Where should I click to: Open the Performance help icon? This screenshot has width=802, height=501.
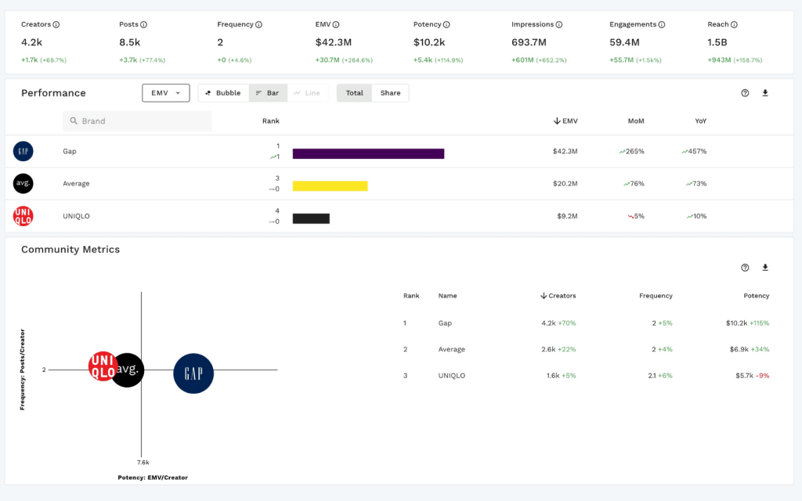(745, 92)
